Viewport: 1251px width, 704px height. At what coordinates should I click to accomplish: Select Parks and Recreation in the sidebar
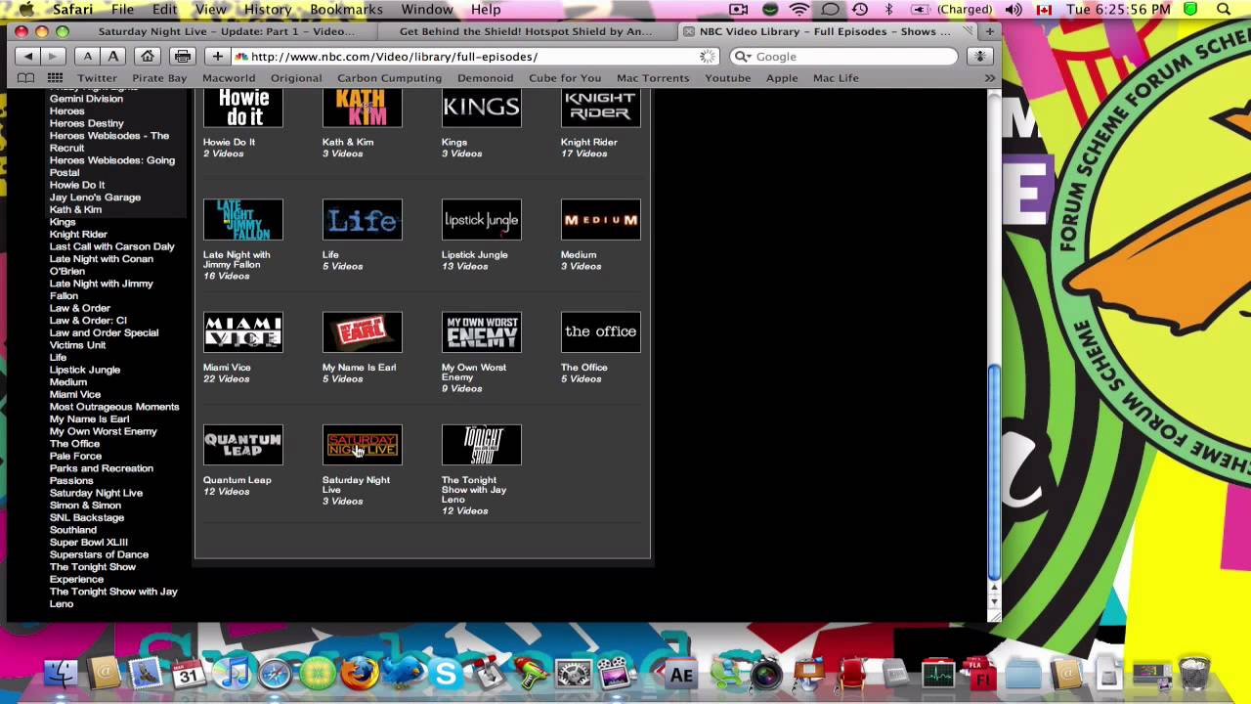[102, 468]
